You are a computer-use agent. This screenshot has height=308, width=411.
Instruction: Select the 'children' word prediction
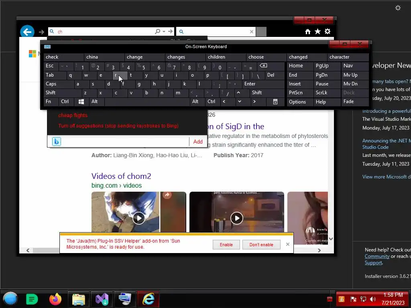tap(226, 57)
